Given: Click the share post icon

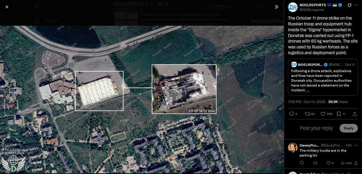Looking at the screenshot, I should pyautogui.click(x=355, y=114).
